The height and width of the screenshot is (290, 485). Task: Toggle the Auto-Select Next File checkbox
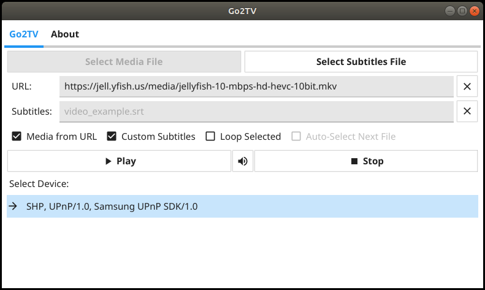(x=296, y=137)
